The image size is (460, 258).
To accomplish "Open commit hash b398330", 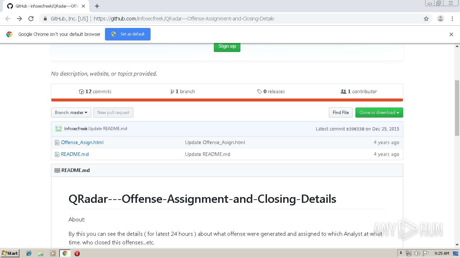I will pos(355,129).
